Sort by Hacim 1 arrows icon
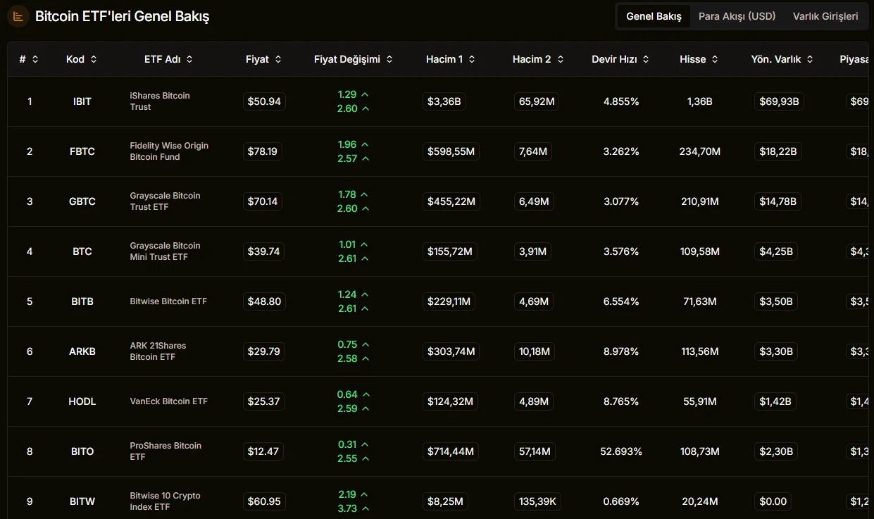Viewport: 874px width, 519px height. 472,60
